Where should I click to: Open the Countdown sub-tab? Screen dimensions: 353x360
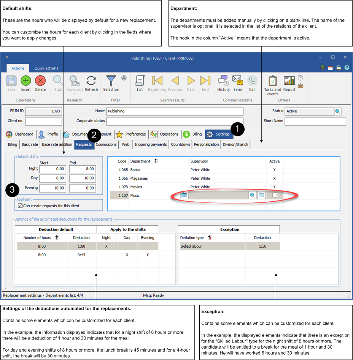pos(181,144)
